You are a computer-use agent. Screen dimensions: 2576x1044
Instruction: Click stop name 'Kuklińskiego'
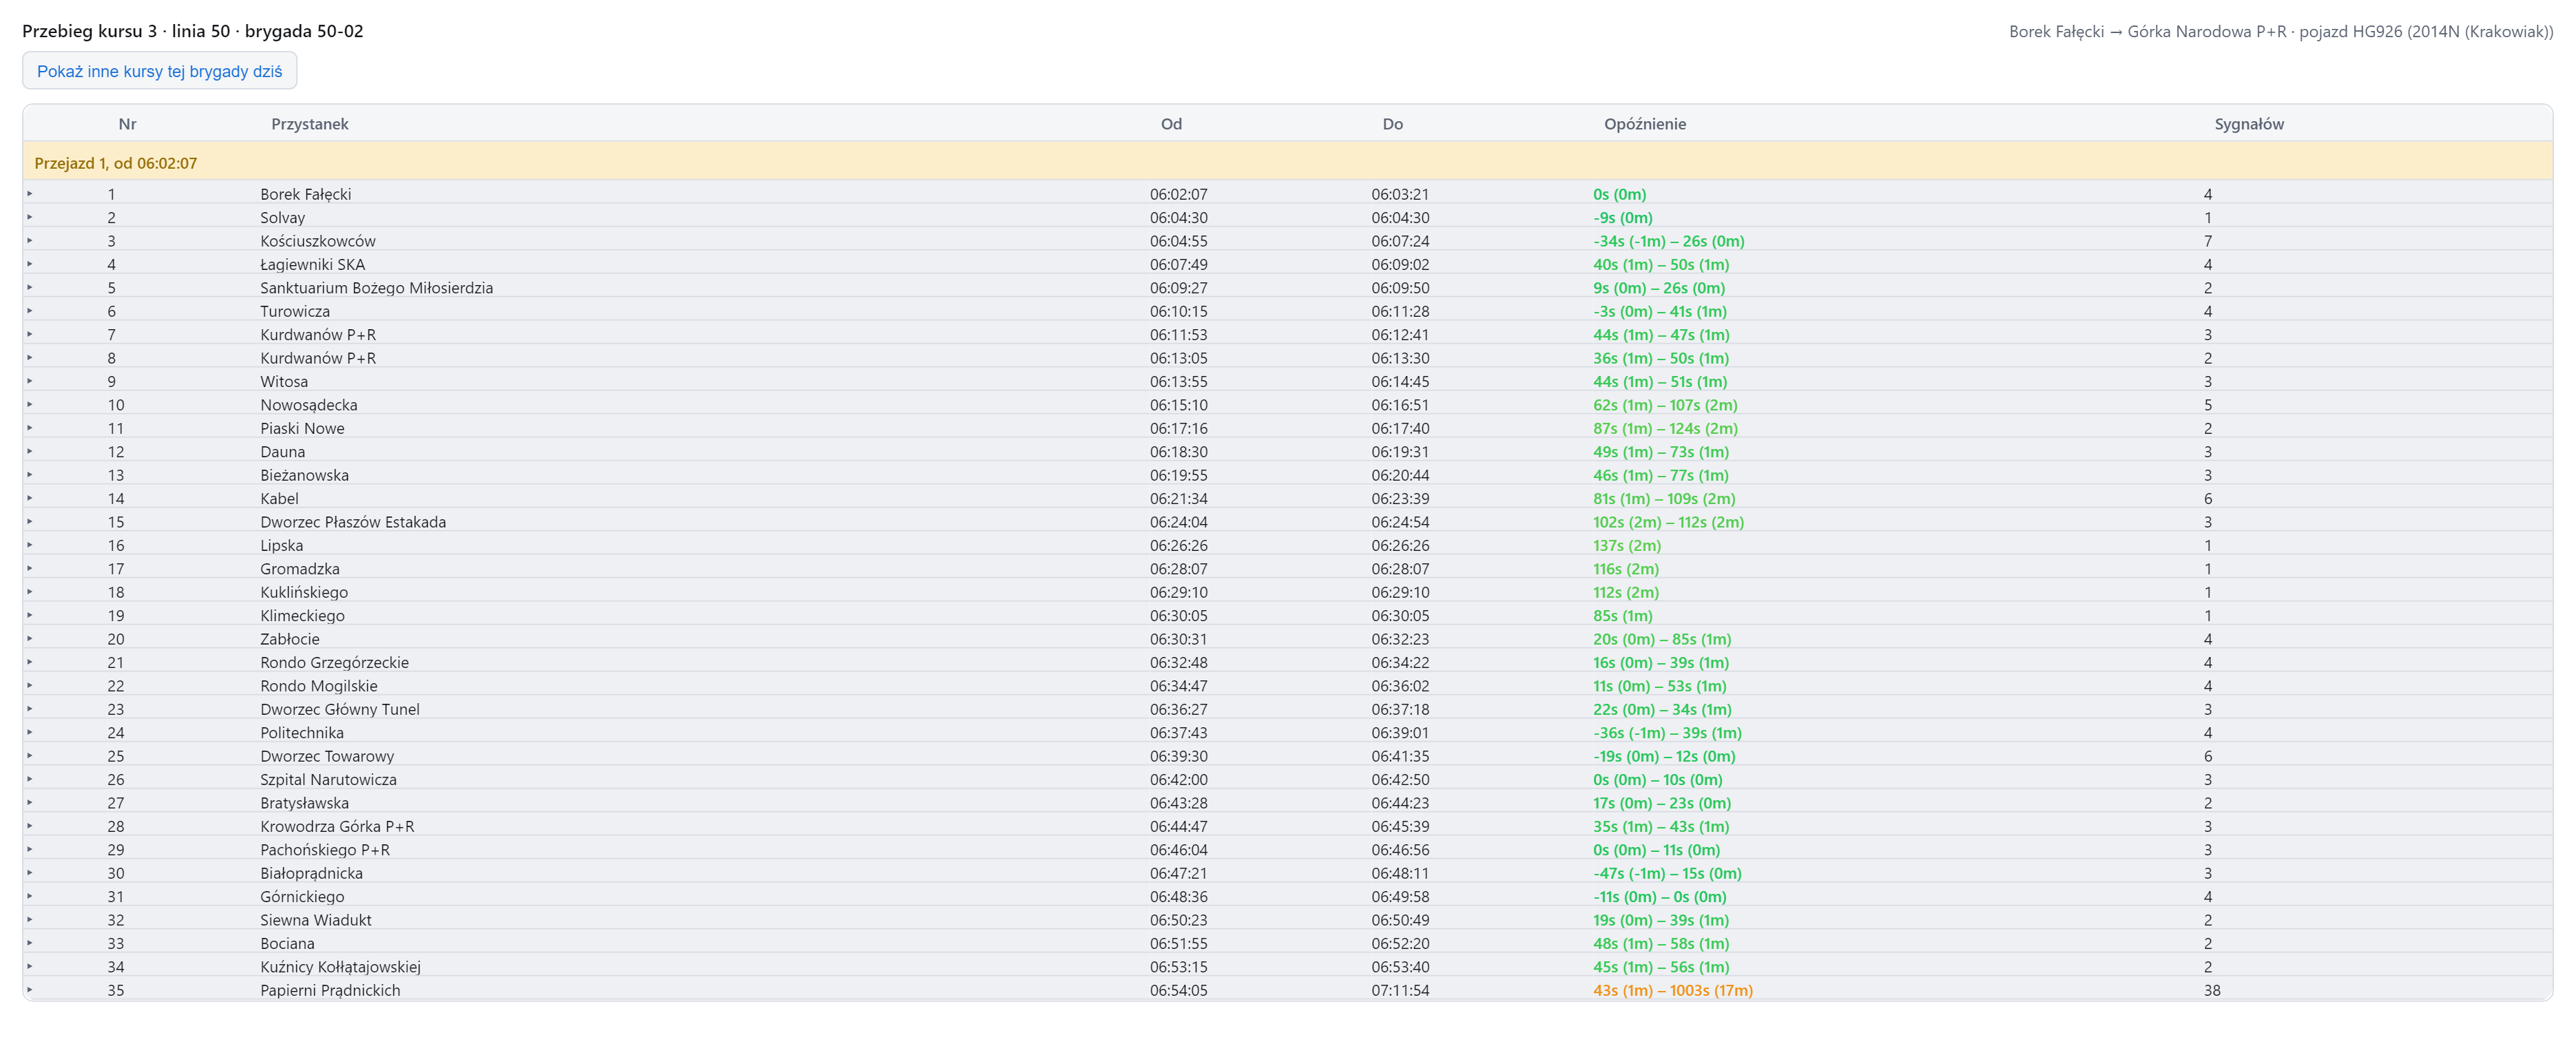point(304,592)
